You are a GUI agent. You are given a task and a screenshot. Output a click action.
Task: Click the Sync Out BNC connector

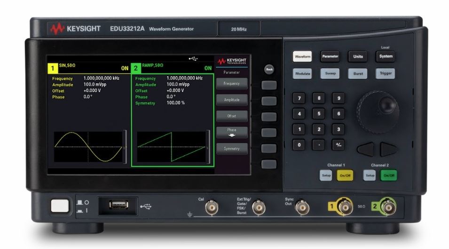[302, 208]
